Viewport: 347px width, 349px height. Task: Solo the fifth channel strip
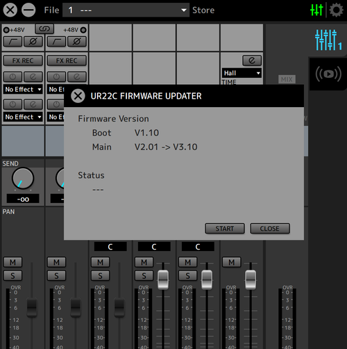tap(187, 276)
